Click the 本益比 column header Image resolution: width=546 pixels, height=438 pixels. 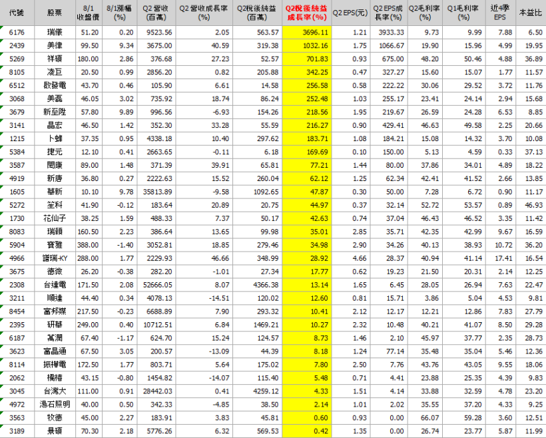(531, 13)
